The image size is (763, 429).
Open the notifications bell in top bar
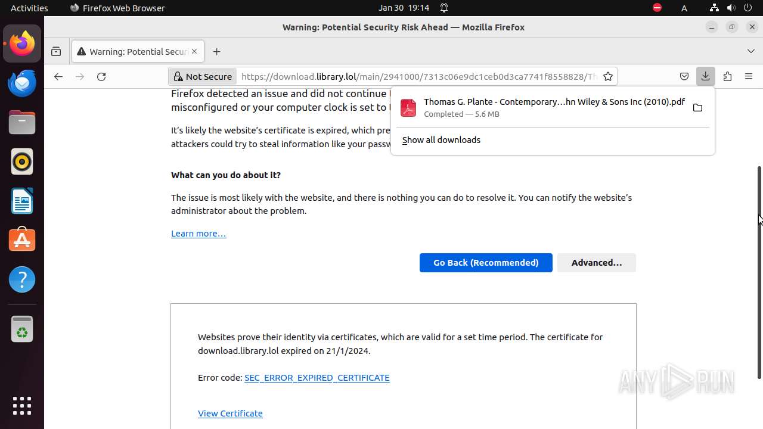pos(444,8)
